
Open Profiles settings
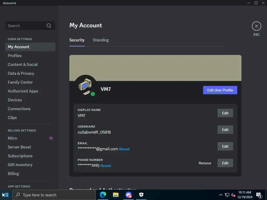[x=30, y=56]
